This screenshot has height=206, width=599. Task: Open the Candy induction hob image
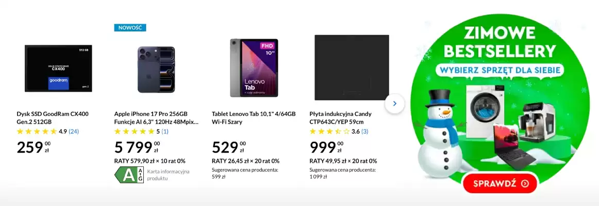352,67
